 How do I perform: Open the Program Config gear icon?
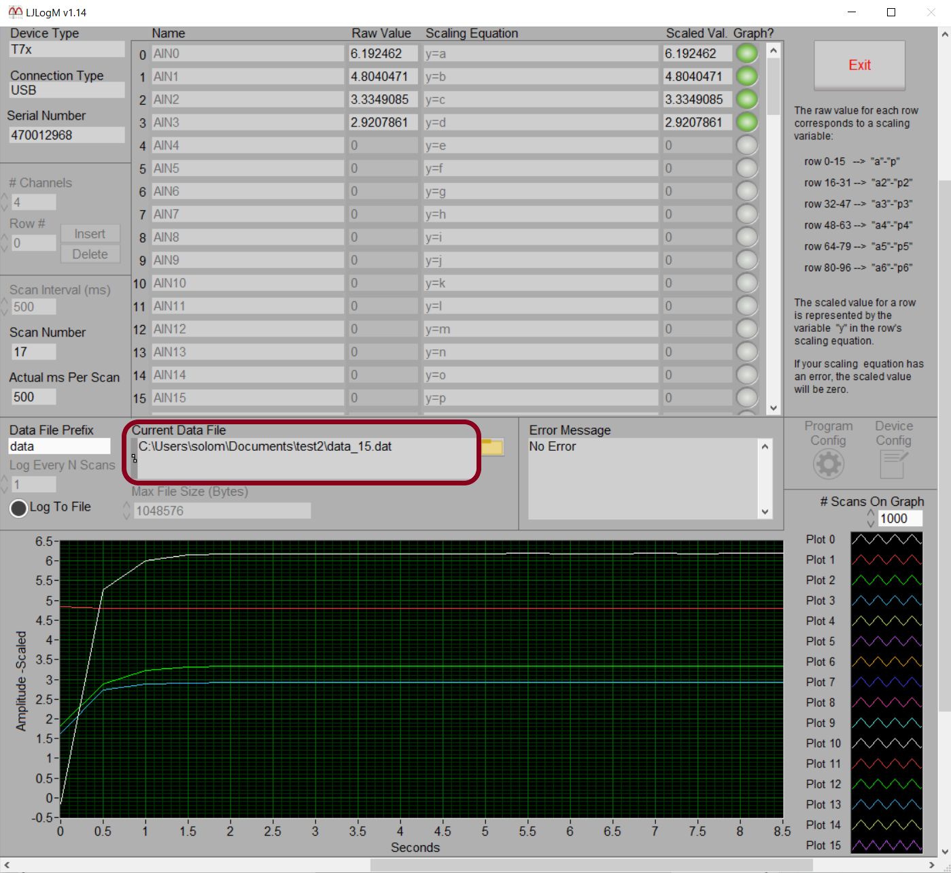click(x=828, y=465)
